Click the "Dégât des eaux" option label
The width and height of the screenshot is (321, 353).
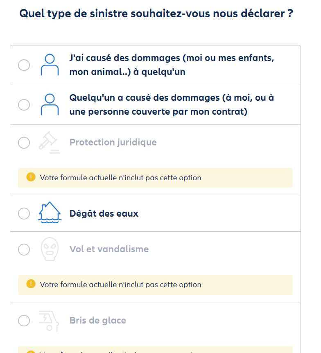point(104,213)
